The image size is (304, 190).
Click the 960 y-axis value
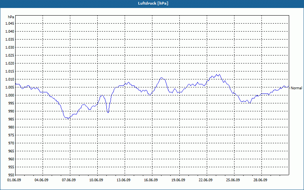pyautogui.click(x=11, y=159)
